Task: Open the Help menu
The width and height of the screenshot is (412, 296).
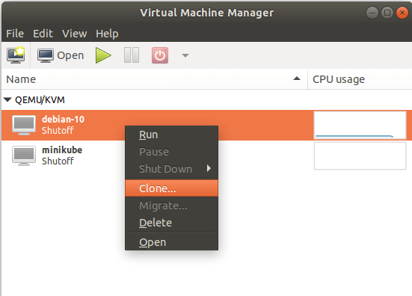Action: [x=107, y=34]
